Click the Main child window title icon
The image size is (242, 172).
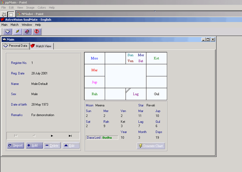4,40
